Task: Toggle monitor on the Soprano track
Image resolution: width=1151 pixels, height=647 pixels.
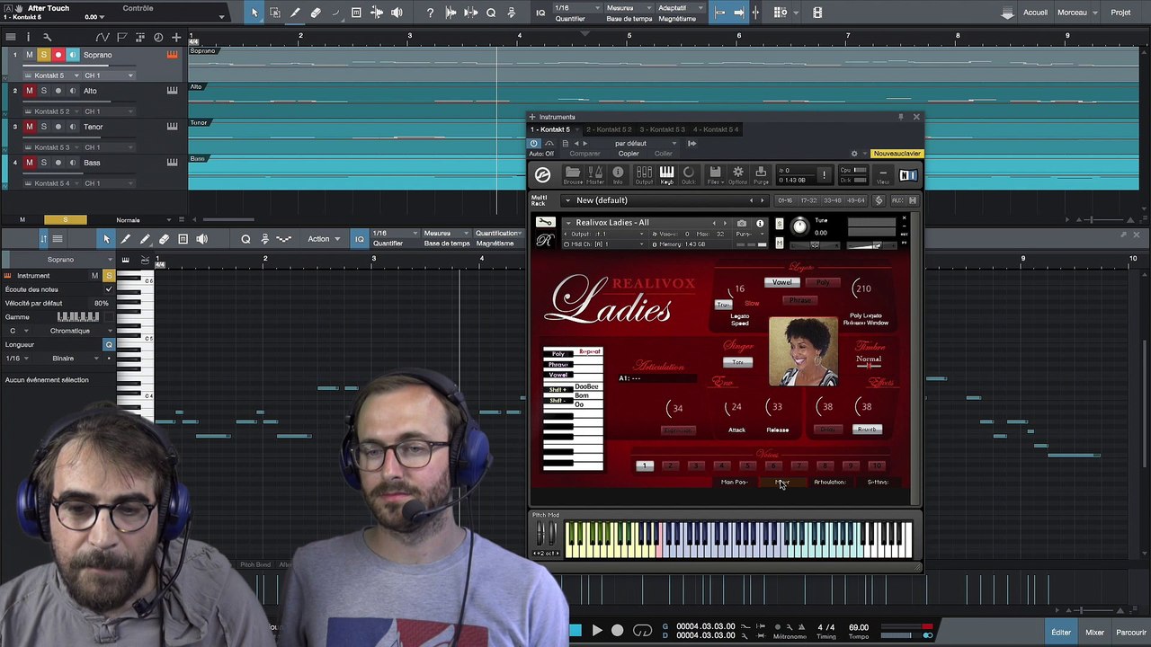Action: (x=73, y=55)
